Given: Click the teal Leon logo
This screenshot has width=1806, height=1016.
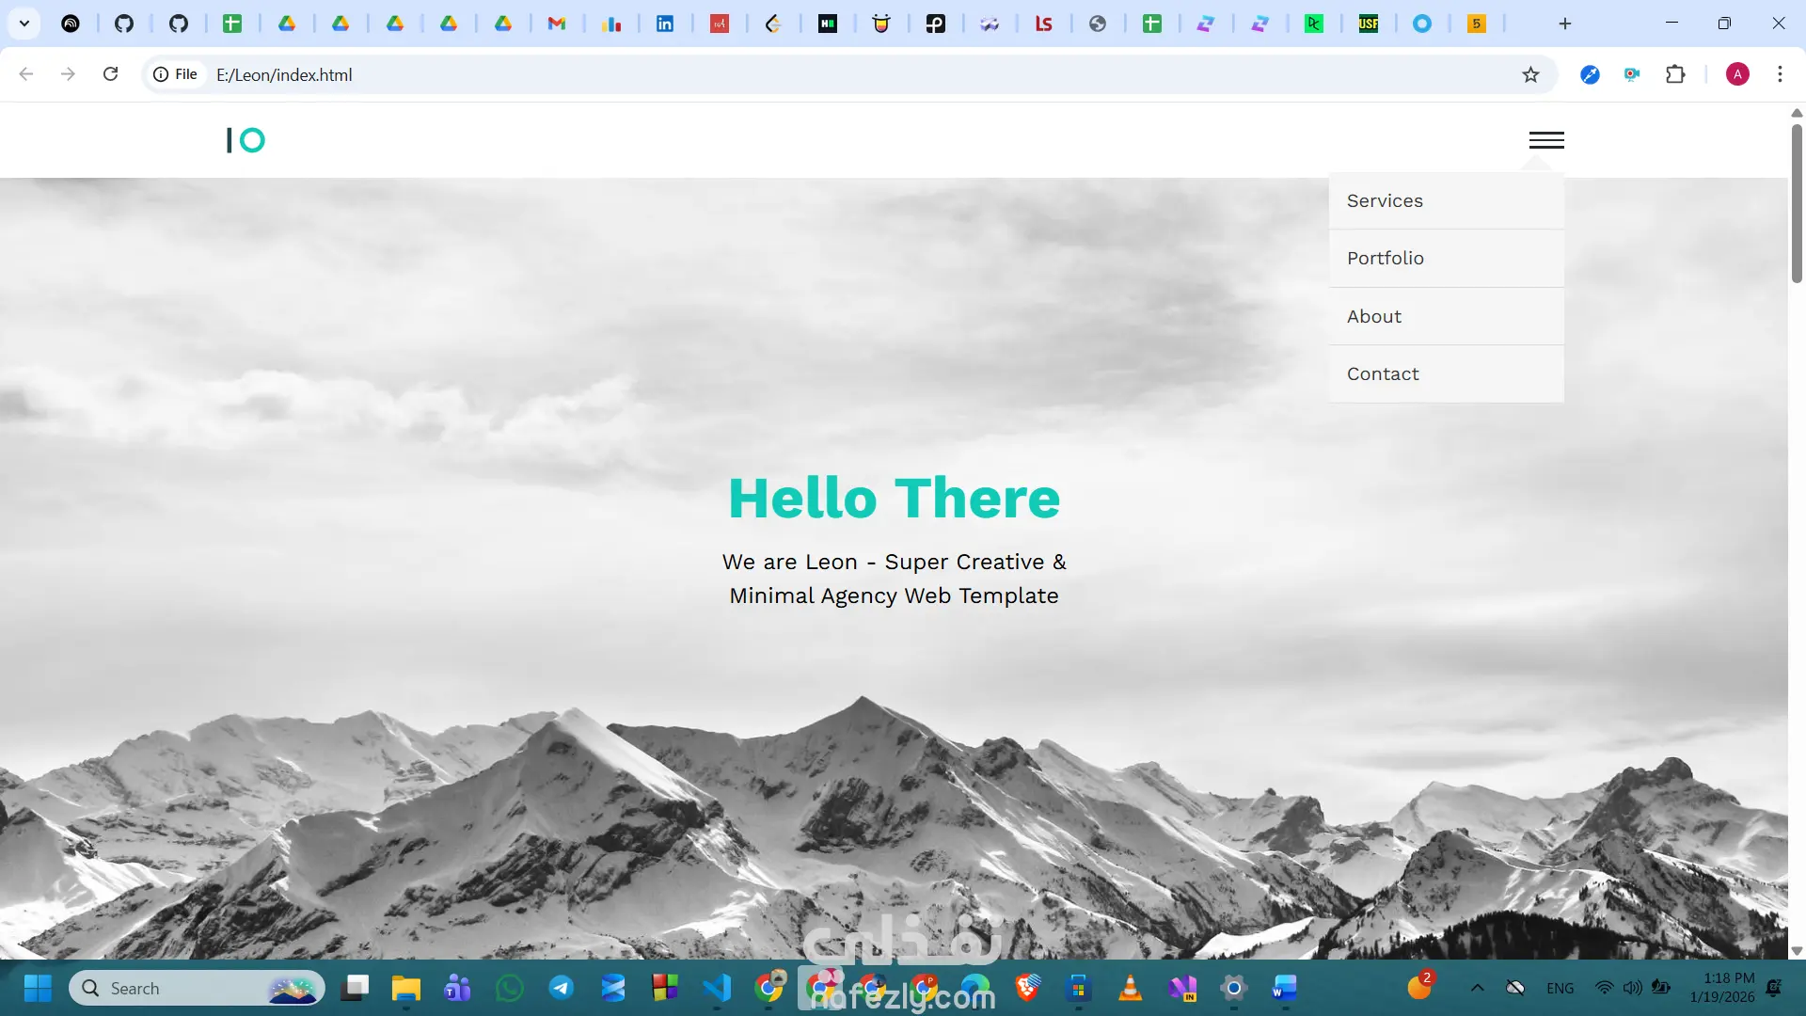Looking at the screenshot, I should [x=246, y=140].
